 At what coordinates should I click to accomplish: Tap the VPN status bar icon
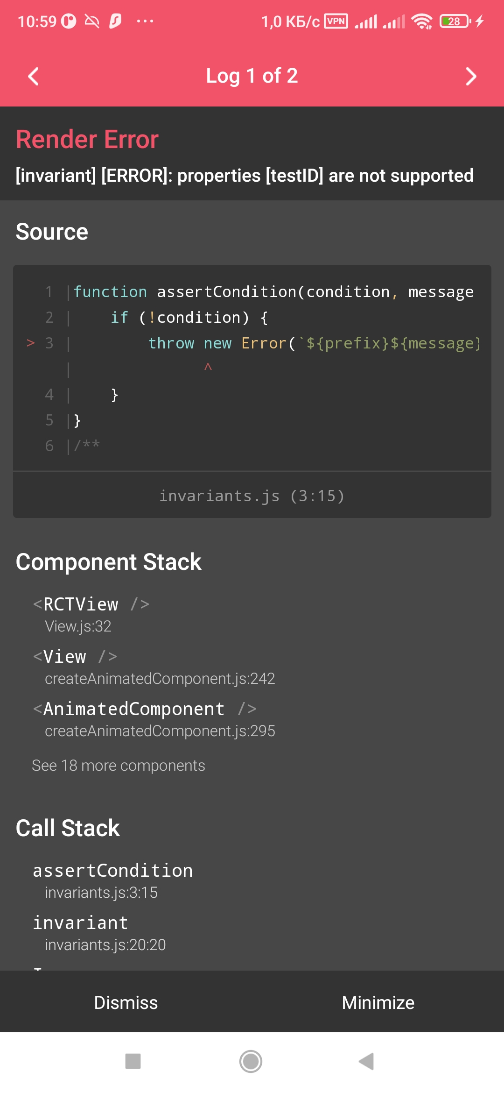coord(336,21)
